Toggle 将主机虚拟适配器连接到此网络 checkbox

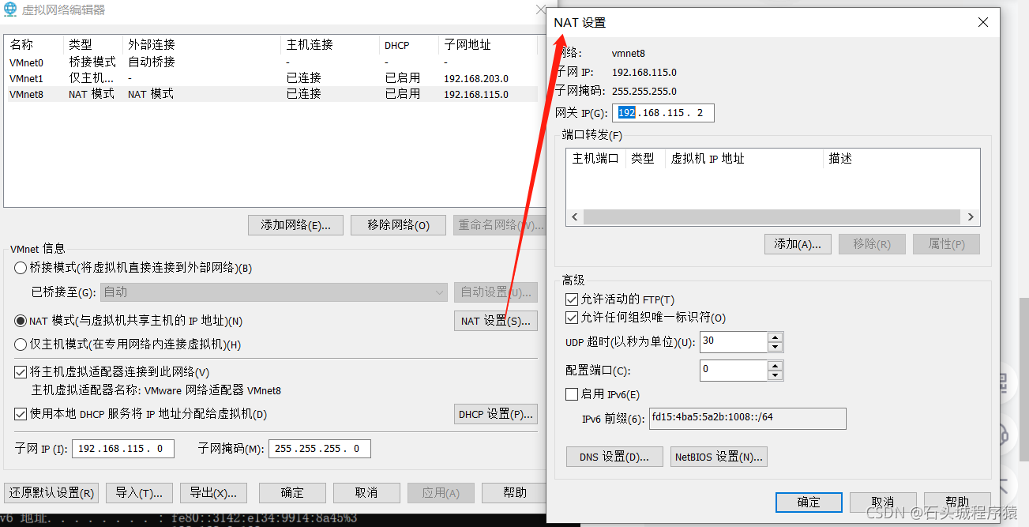click(21, 371)
